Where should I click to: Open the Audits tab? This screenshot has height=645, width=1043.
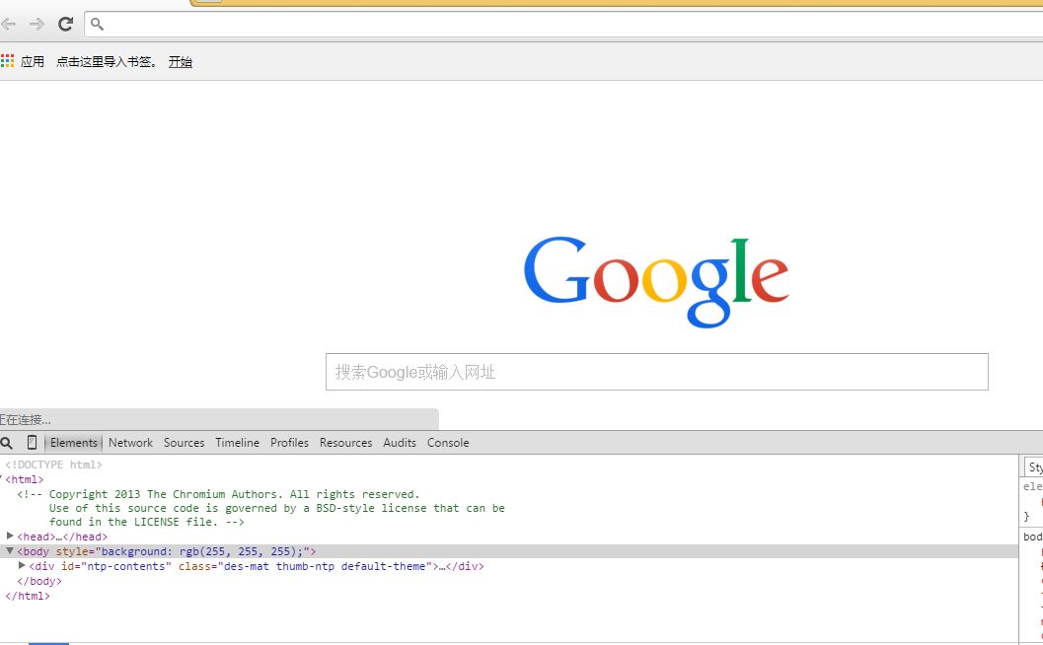(400, 443)
